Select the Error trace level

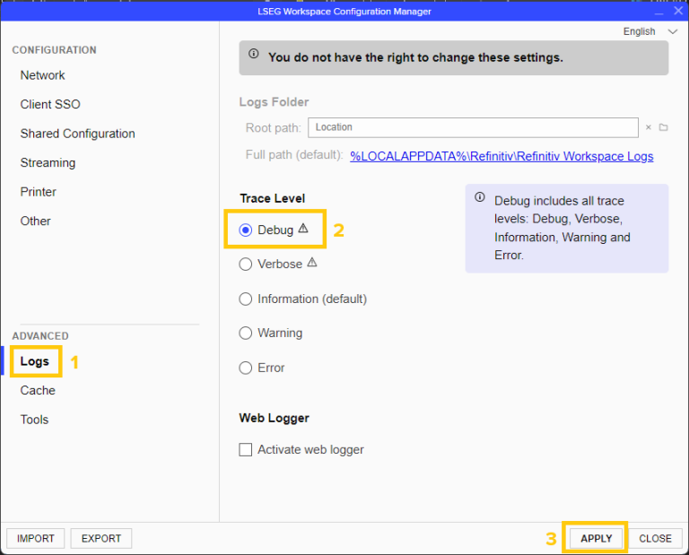click(x=246, y=368)
